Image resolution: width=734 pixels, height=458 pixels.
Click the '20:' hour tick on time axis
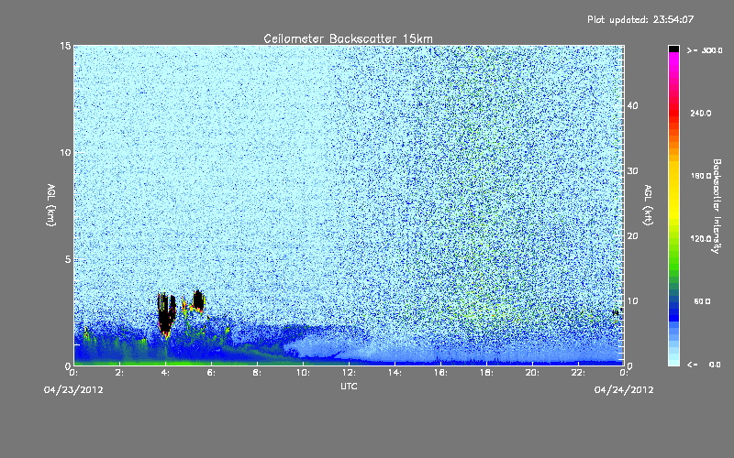click(532, 373)
